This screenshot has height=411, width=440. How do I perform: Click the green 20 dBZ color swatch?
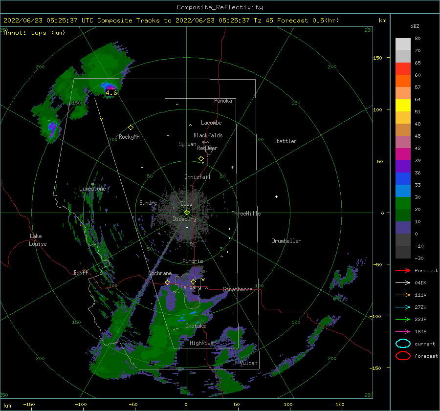(403, 203)
